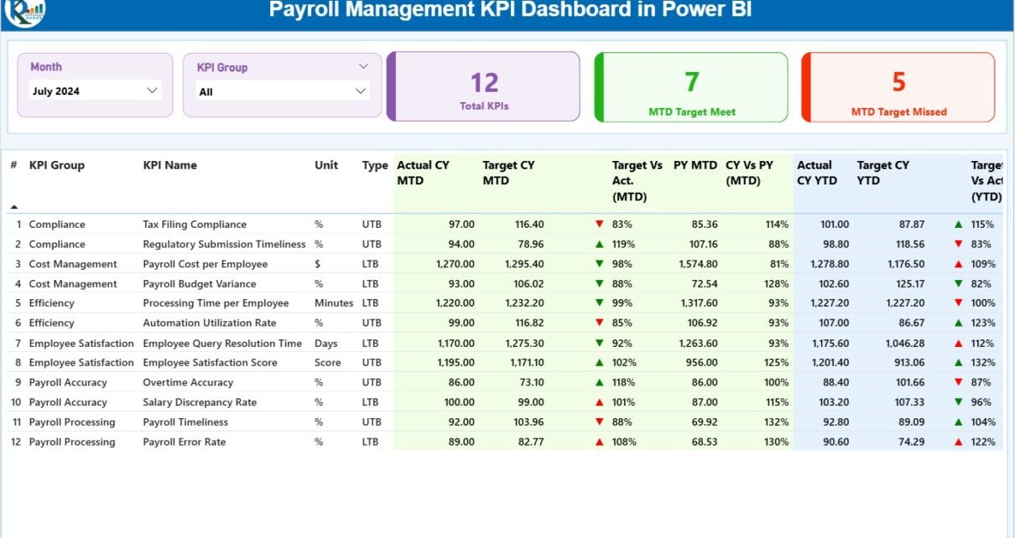Click the dashboard logo icon in header
Viewport: 1015px width, 538px height.
(x=24, y=11)
